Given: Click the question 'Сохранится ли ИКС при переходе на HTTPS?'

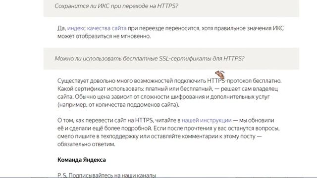Looking at the screenshot, I should (x=116, y=6).
